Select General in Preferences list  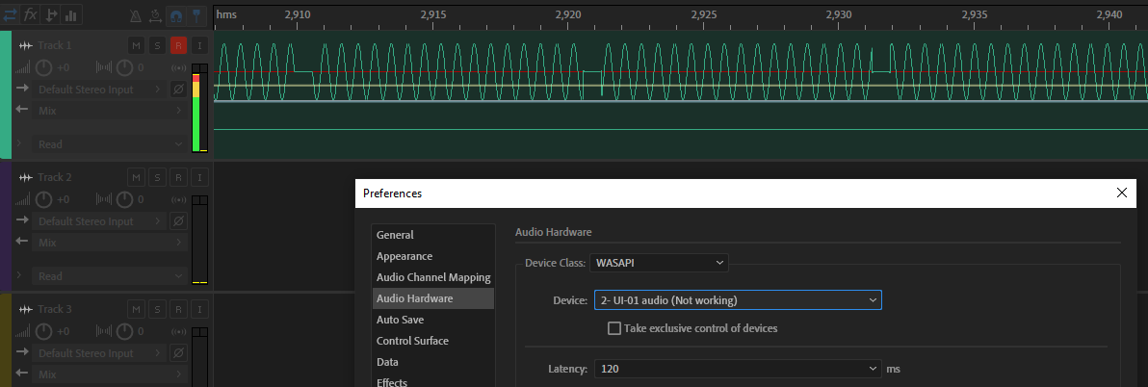395,235
